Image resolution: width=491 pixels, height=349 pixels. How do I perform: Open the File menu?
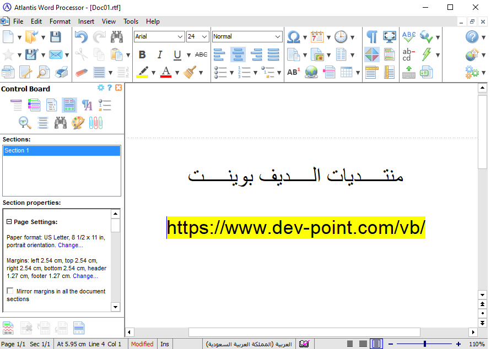coord(18,21)
